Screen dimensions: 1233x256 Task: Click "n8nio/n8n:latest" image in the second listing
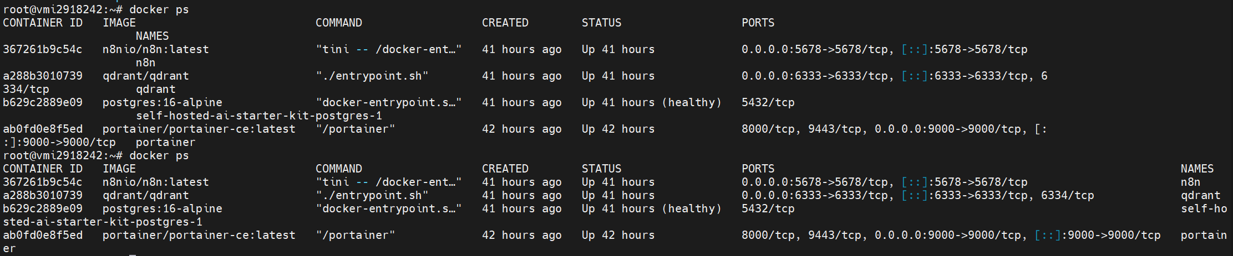(x=156, y=182)
